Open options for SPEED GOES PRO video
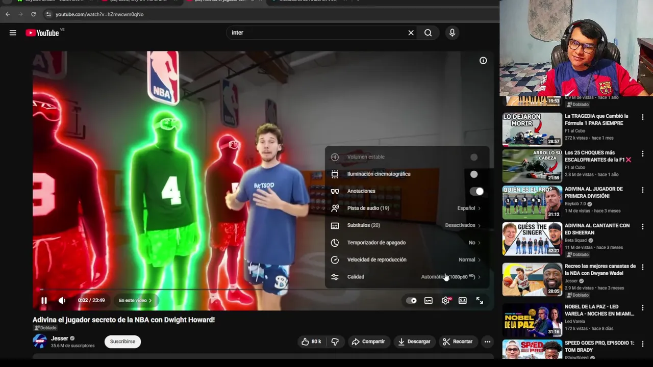Image resolution: width=653 pixels, height=367 pixels. (642, 344)
